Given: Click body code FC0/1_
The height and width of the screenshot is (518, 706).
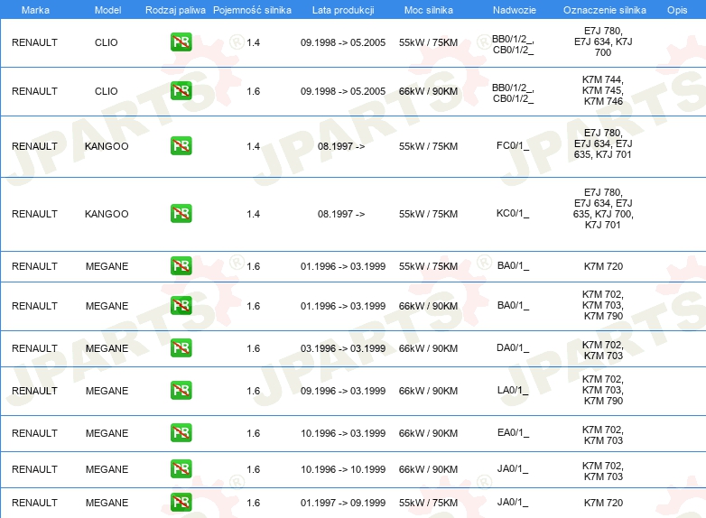Looking at the screenshot, I should point(513,146).
